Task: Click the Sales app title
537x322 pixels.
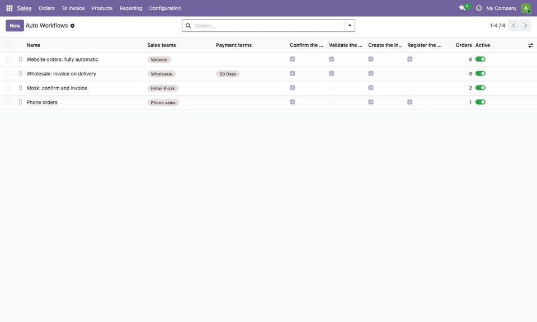Action: (x=24, y=8)
